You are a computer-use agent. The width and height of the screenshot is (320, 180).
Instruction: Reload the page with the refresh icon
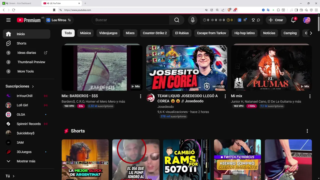click(x=13, y=10)
